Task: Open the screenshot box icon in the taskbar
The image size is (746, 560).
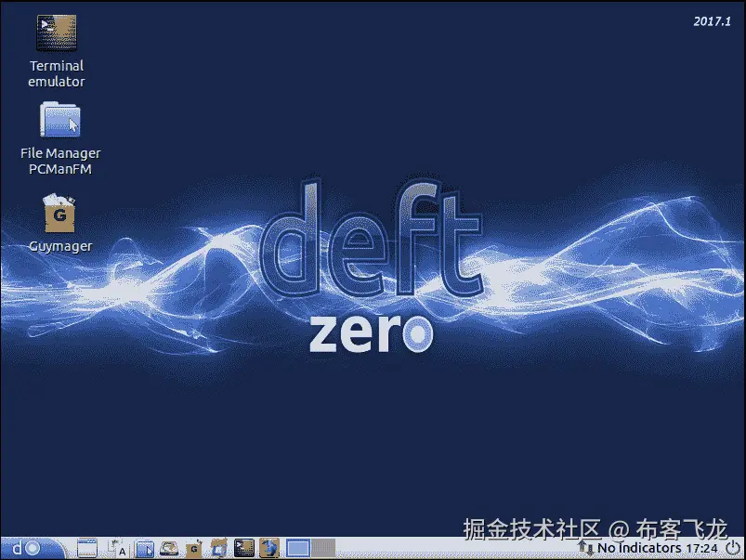Action: 219,549
